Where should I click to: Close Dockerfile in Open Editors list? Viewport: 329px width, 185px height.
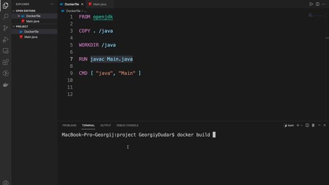tap(19, 16)
